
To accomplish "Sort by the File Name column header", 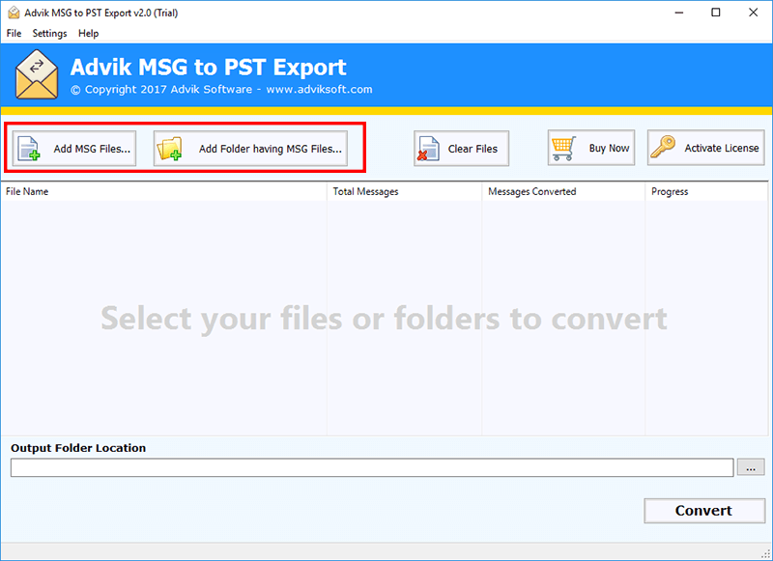I will pyautogui.click(x=163, y=191).
